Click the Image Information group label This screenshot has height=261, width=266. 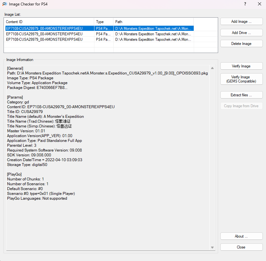(x=20, y=60)
